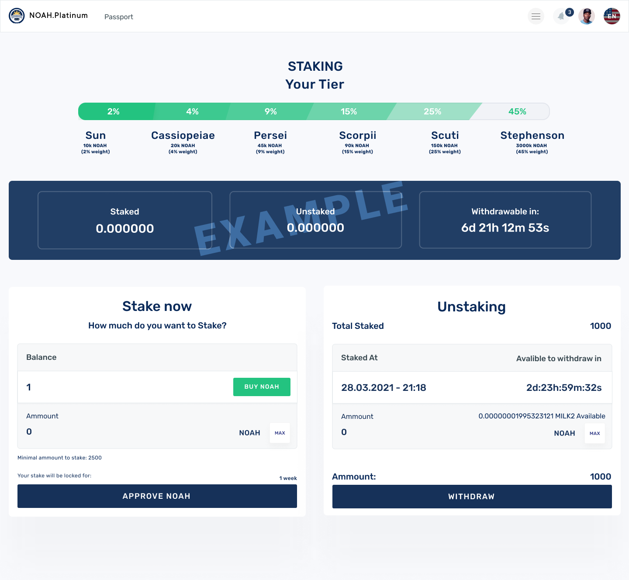Click the Total Staked value 1000
This screenshot has width=629, height=580.
point(601,326)
